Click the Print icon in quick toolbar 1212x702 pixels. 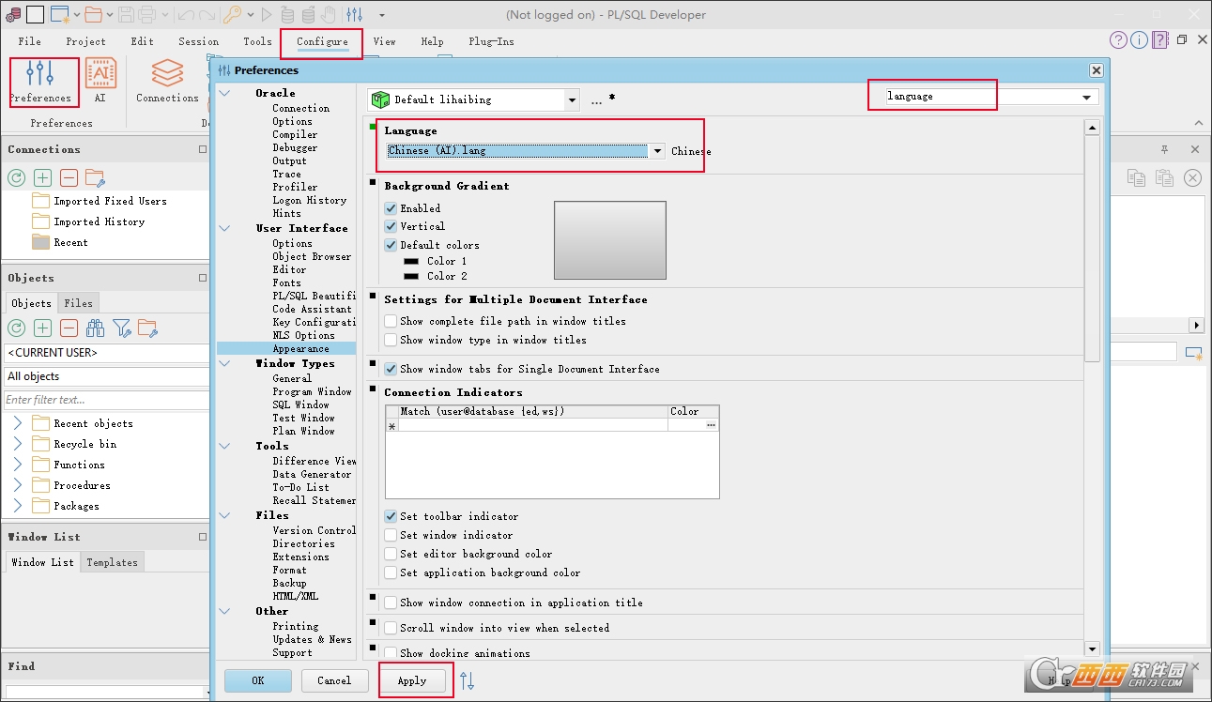[x=147, y=14]
